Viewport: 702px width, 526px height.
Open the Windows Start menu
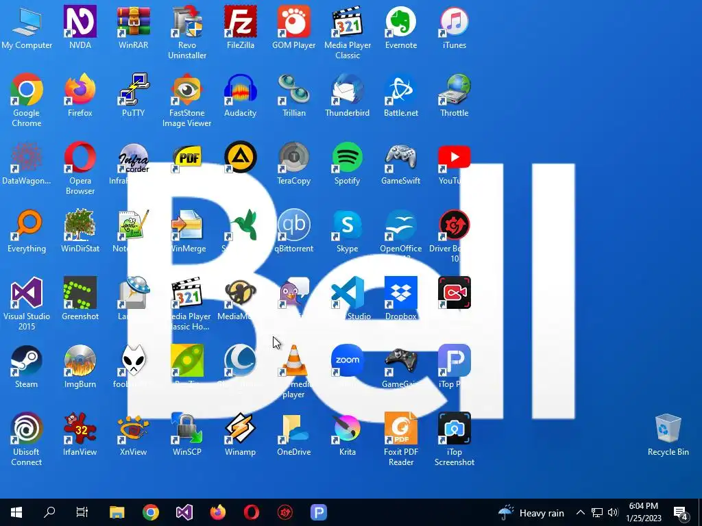click(16, 512)
